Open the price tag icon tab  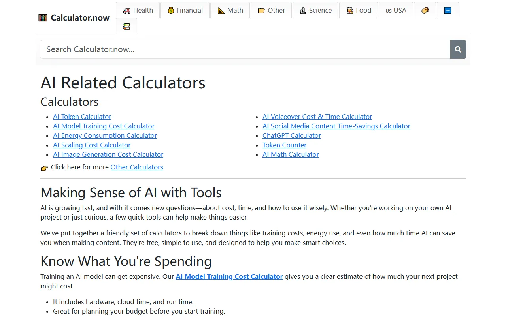click(x=425, y=10)
